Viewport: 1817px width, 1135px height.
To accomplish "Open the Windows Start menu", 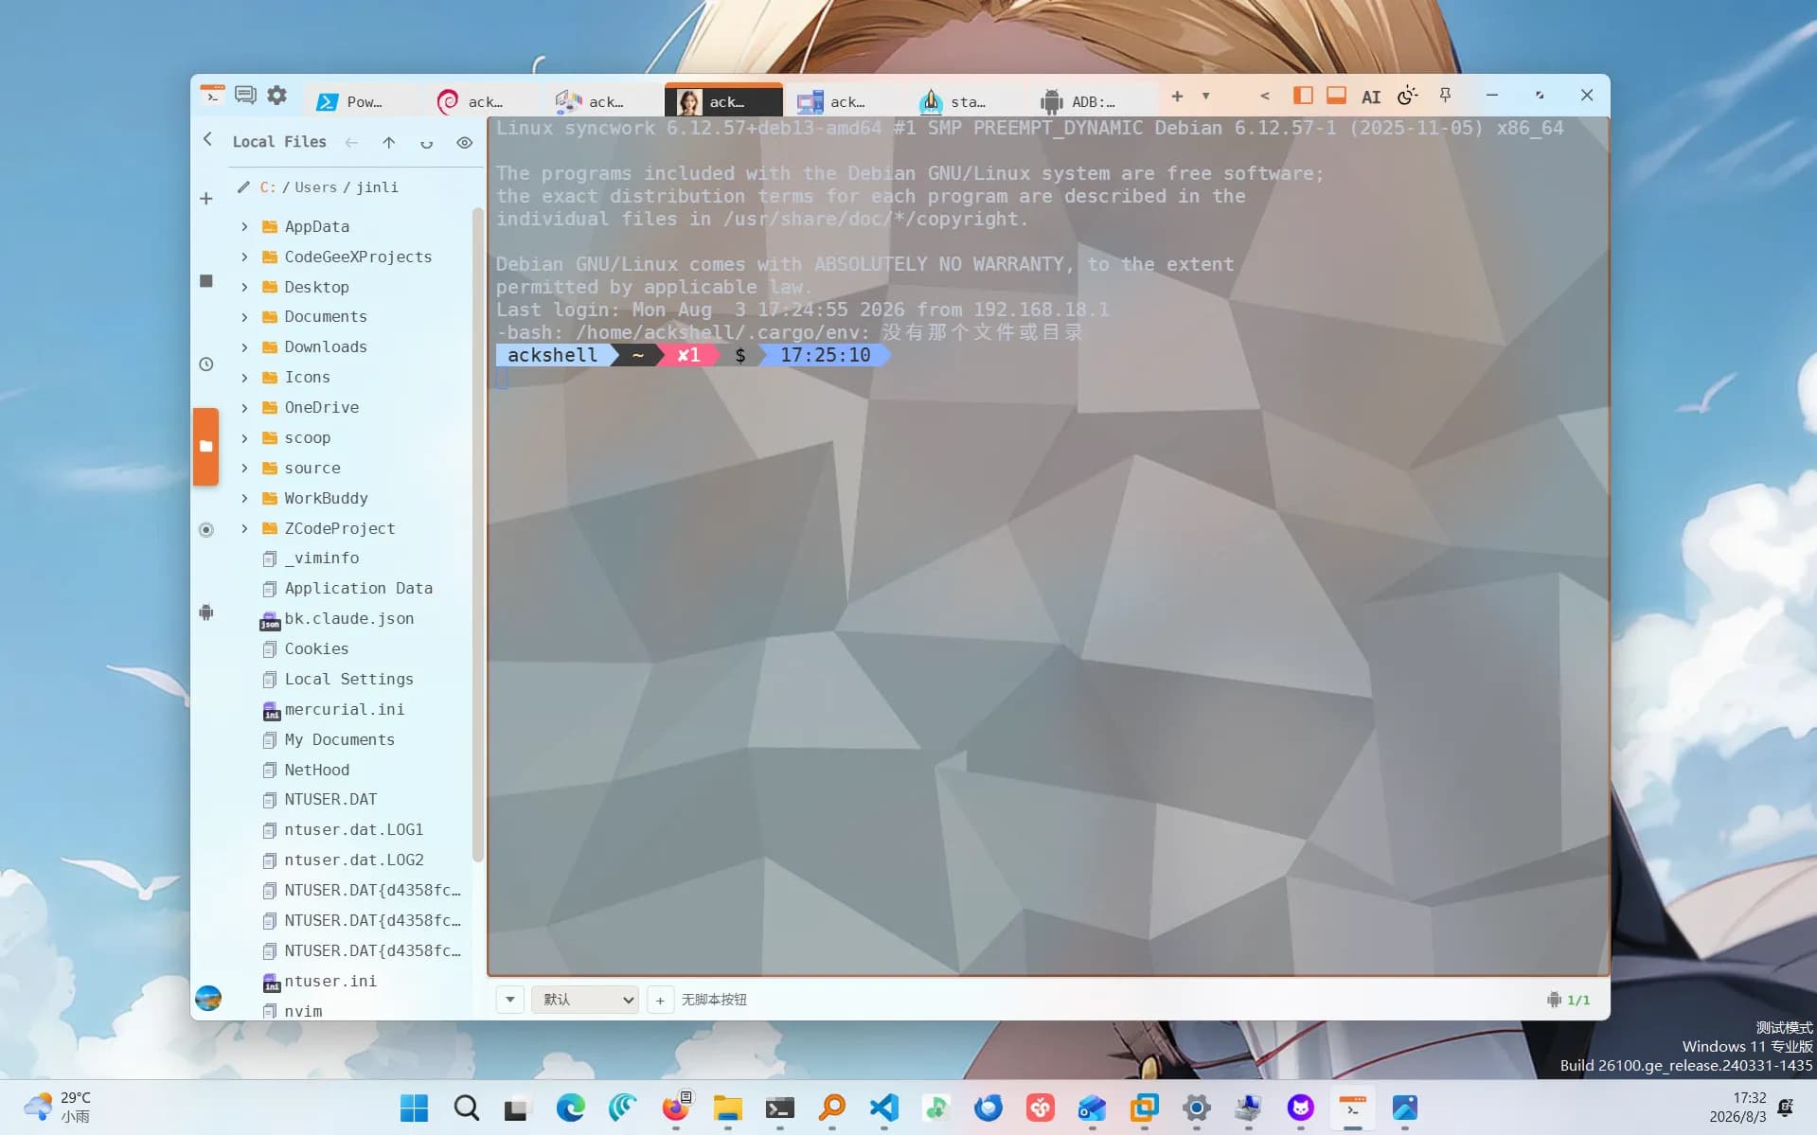I will 414,1108.
